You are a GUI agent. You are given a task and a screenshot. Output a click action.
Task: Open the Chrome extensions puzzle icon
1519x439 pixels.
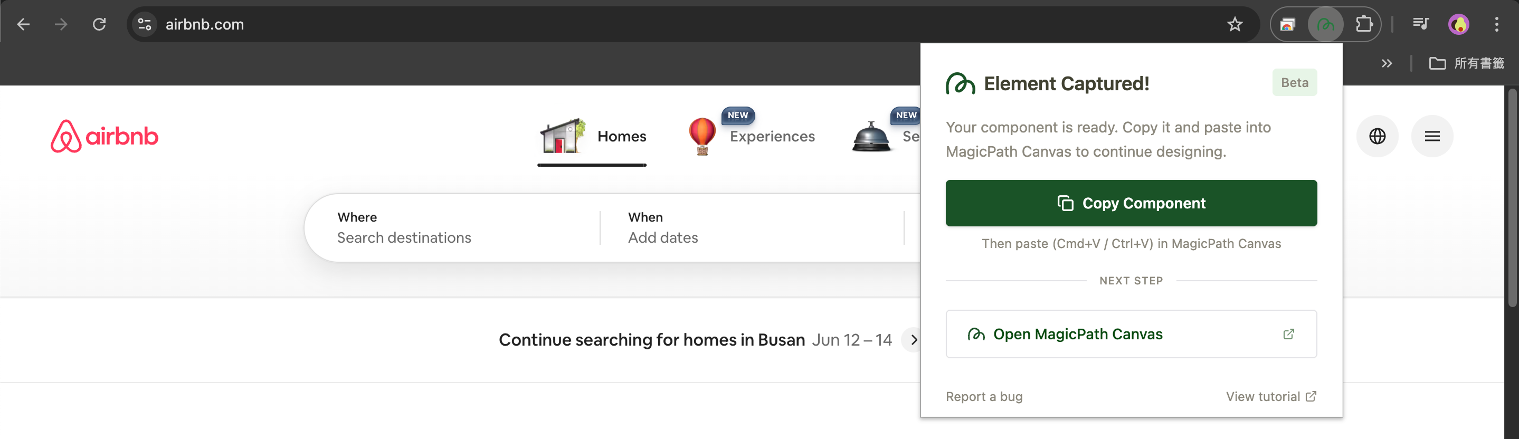point(1363,24)
